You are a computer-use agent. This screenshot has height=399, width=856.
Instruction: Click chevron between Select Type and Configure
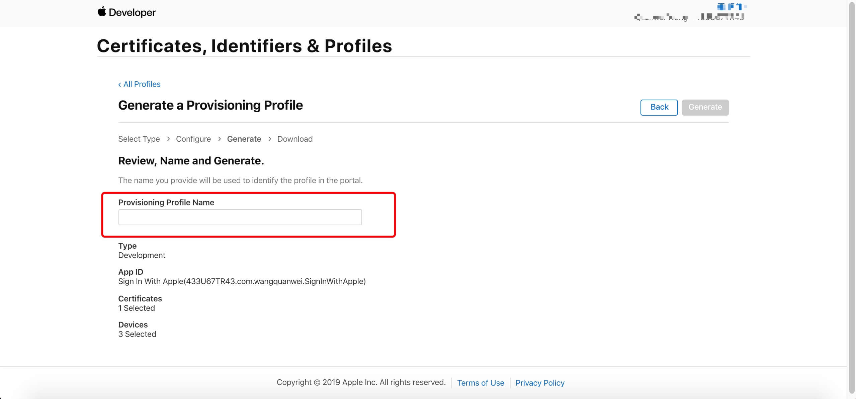point(168,139)
